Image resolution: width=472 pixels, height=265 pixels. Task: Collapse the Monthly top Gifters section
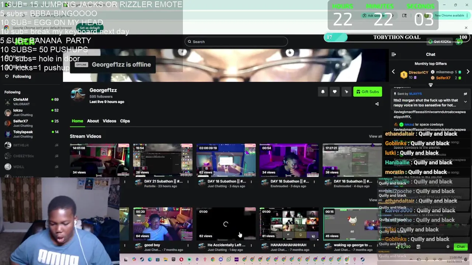[x=430, y=85]
